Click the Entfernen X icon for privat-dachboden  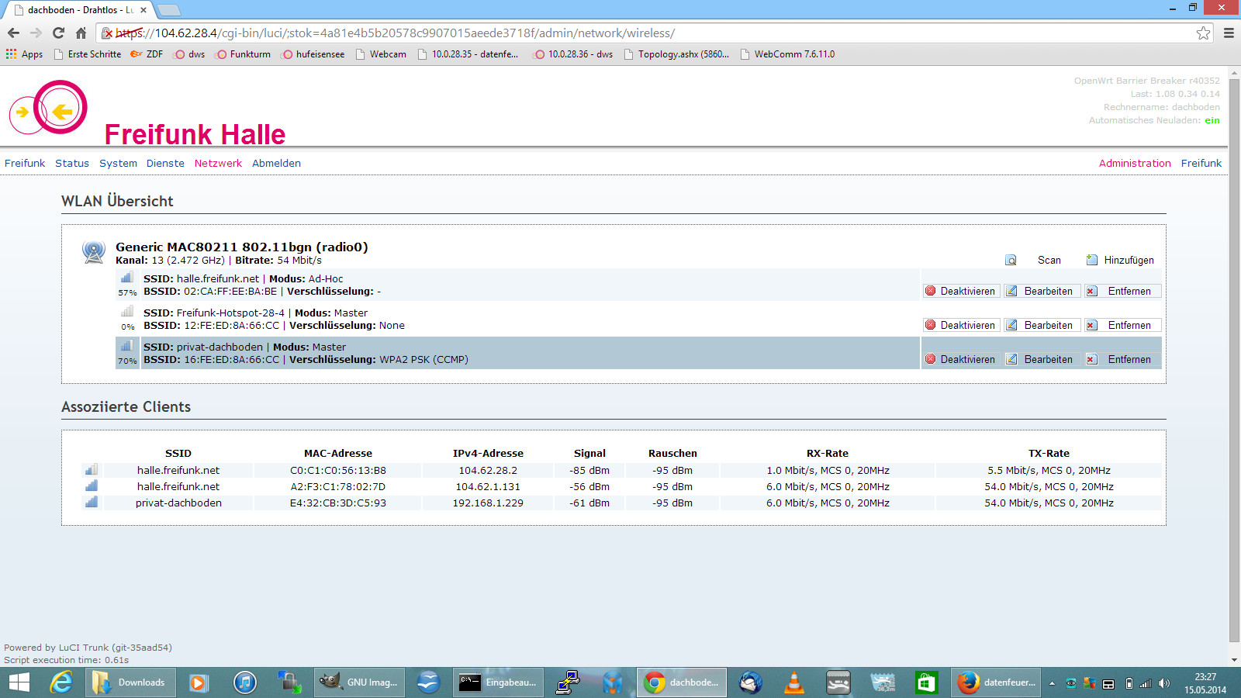coord(1092,359)
